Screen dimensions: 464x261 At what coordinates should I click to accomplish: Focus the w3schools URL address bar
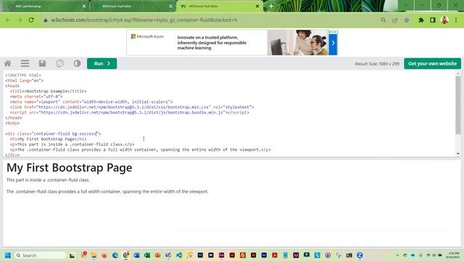click(x=144, y=20)
